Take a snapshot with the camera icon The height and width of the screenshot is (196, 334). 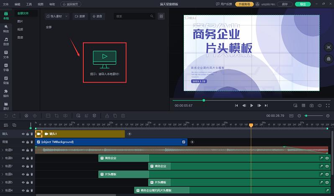click(x=312, y=106)
